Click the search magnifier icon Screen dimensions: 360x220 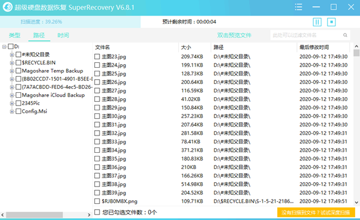tap(345, 35)
